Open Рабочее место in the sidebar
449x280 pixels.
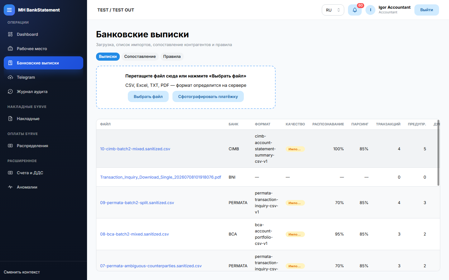43,49
